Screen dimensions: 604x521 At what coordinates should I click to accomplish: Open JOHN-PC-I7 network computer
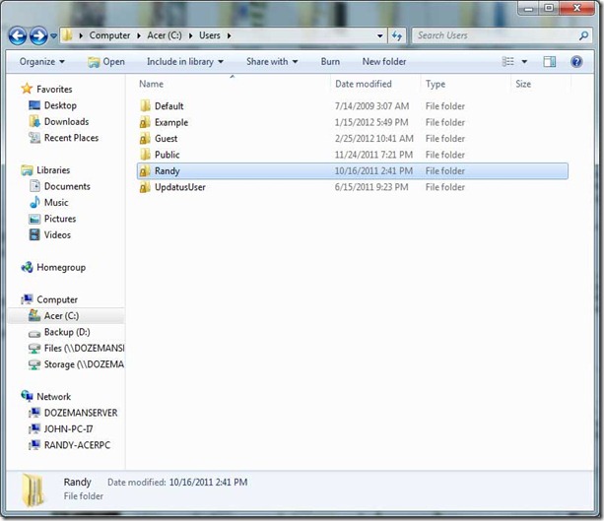[68, 429]
